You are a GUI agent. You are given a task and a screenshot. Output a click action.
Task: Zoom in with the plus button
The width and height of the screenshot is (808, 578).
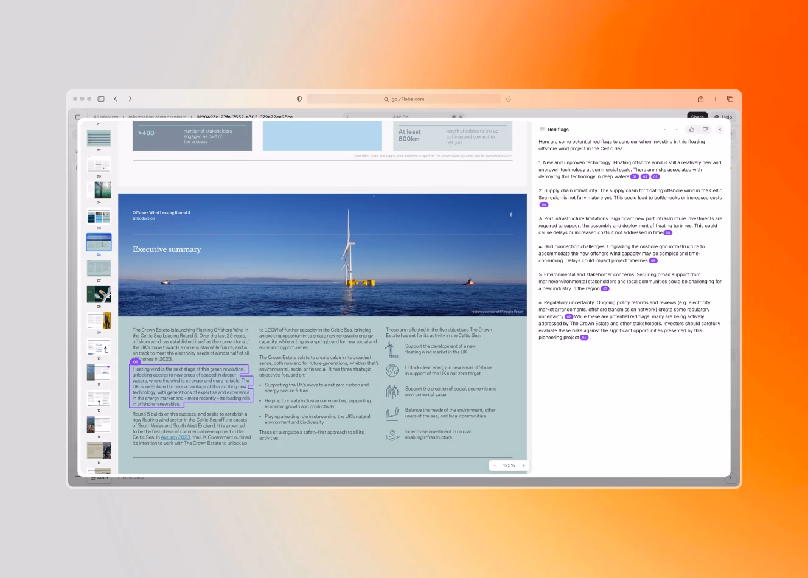524,465
